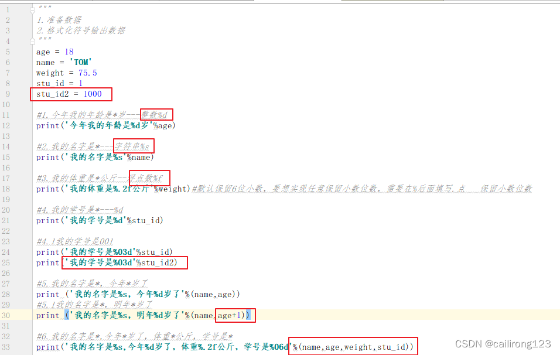Screen dimensions: 560x355
Task: Click print('今年我的年龄是%d岁'%age) statement
Action: point(105,125)
